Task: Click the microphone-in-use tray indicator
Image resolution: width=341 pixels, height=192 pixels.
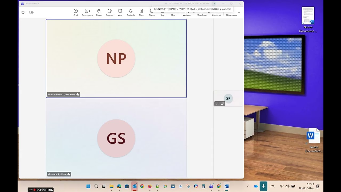Action: (263, 186)
